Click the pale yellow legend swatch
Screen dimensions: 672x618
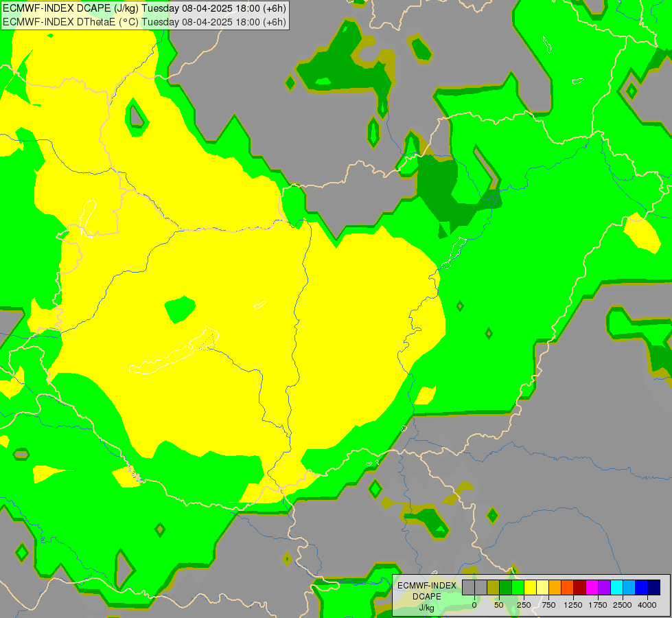(542, 588)
